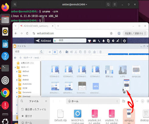The image size is (149, 124).
Task: Expand the Chrome tab search chevron
Action: tap(16, 26)
